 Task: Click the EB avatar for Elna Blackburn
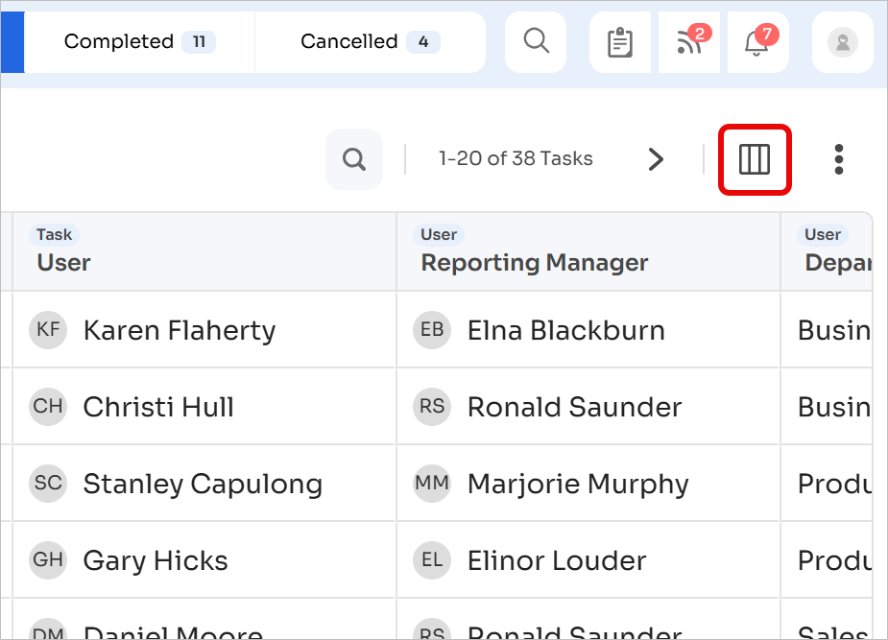432,329
